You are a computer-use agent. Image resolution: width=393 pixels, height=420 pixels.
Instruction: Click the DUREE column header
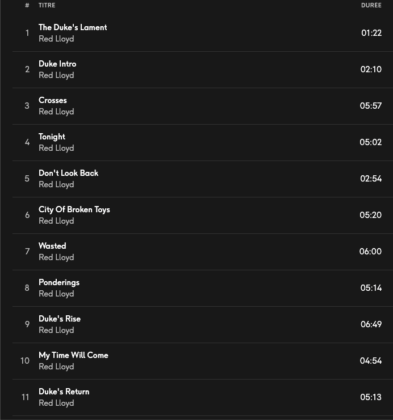pos(371,5)
